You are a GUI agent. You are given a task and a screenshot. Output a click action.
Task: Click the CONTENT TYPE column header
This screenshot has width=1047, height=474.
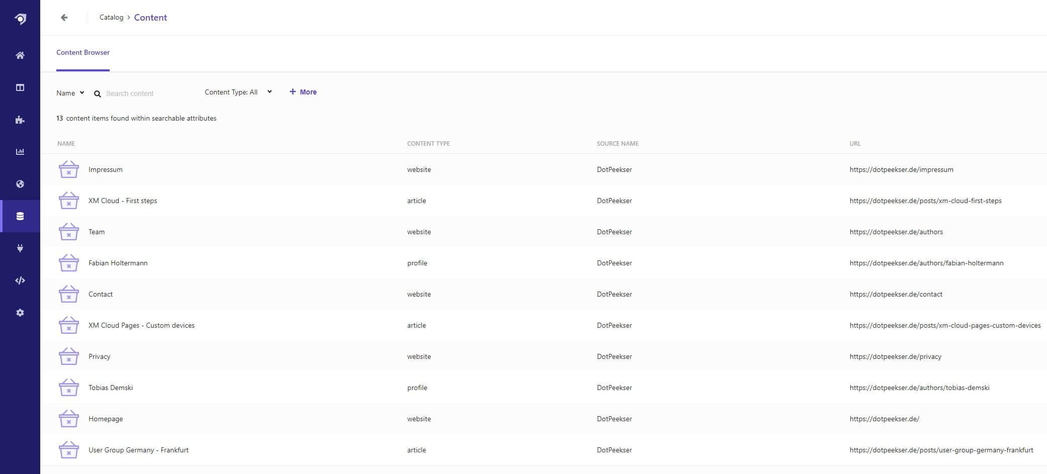pos(428,144)
